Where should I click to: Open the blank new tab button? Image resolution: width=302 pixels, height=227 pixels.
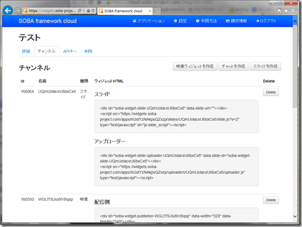(157, 11)
